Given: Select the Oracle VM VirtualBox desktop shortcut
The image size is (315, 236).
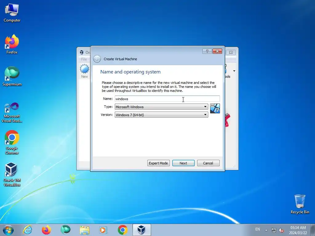Looking at the screenshot, I should pyautogui.click(x=12, y=175).
